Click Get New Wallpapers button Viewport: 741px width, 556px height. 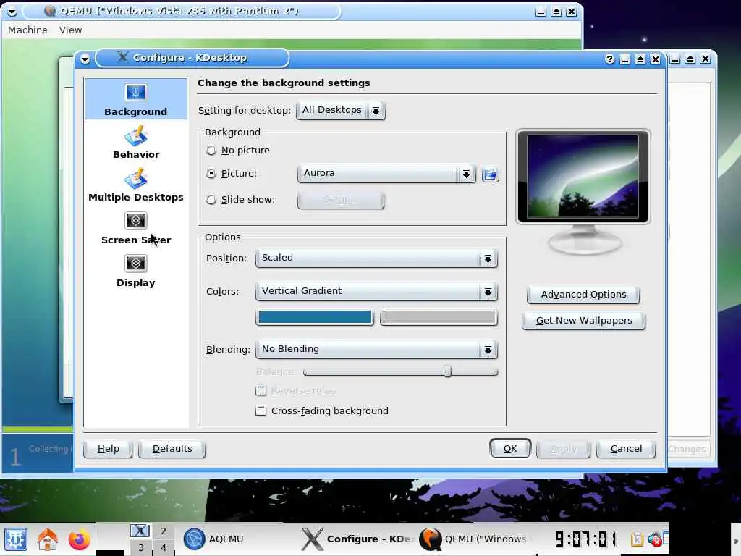(584, 321)
